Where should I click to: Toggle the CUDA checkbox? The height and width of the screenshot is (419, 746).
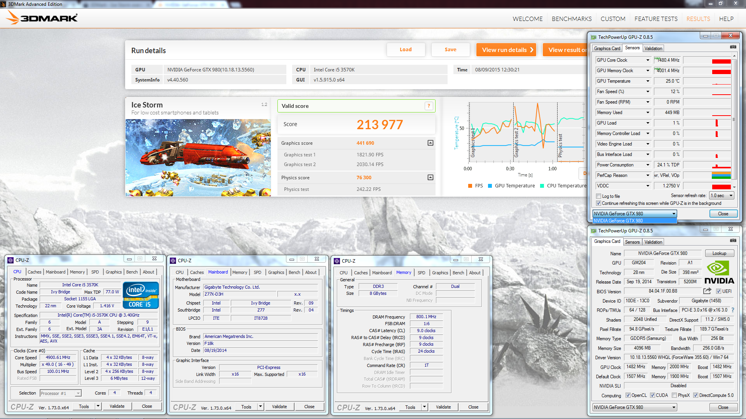652,395
